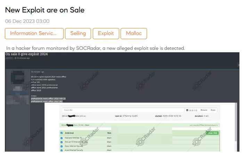
Task: Click the 'office word 2016 professional' line
Action: (x=44, y=88)
